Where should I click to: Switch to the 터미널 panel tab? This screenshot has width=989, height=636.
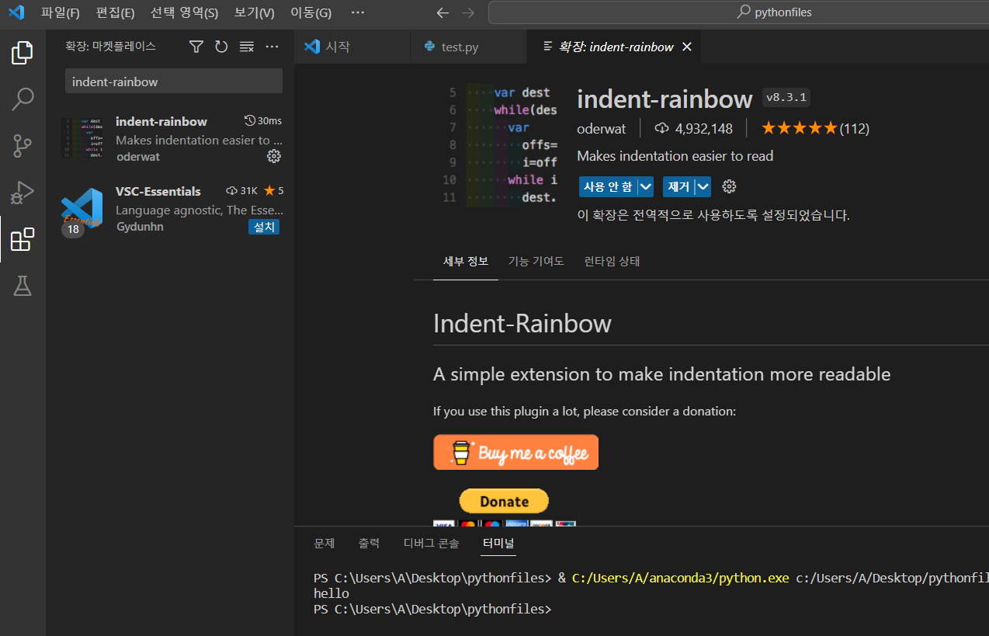pyautogui.click(x=498, y=543)
